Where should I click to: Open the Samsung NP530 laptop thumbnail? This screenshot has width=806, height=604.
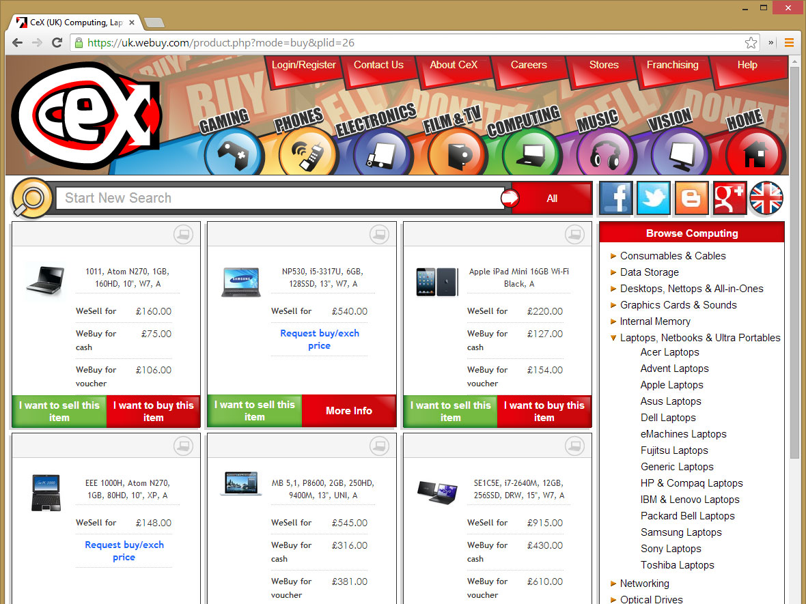point(241,282)
